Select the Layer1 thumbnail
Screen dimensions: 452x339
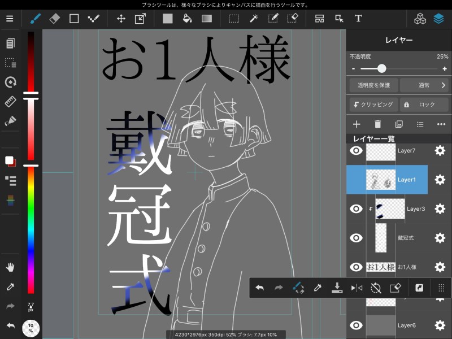pyautogui.click(x=380, y=180)
